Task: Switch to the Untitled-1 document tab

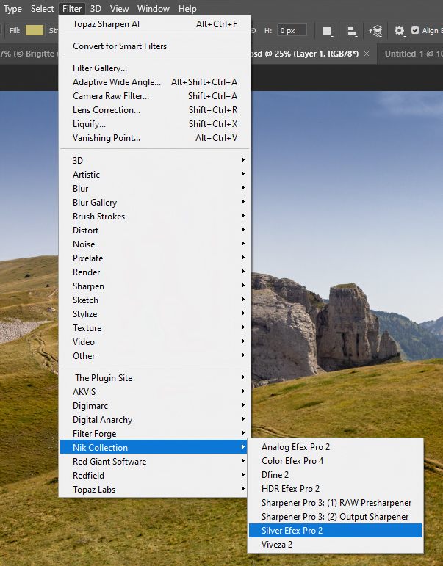Action: 413,54
